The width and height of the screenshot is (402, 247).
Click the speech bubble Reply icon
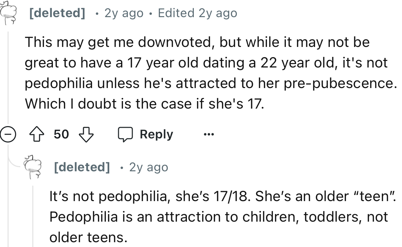click(x=126, y=134)
